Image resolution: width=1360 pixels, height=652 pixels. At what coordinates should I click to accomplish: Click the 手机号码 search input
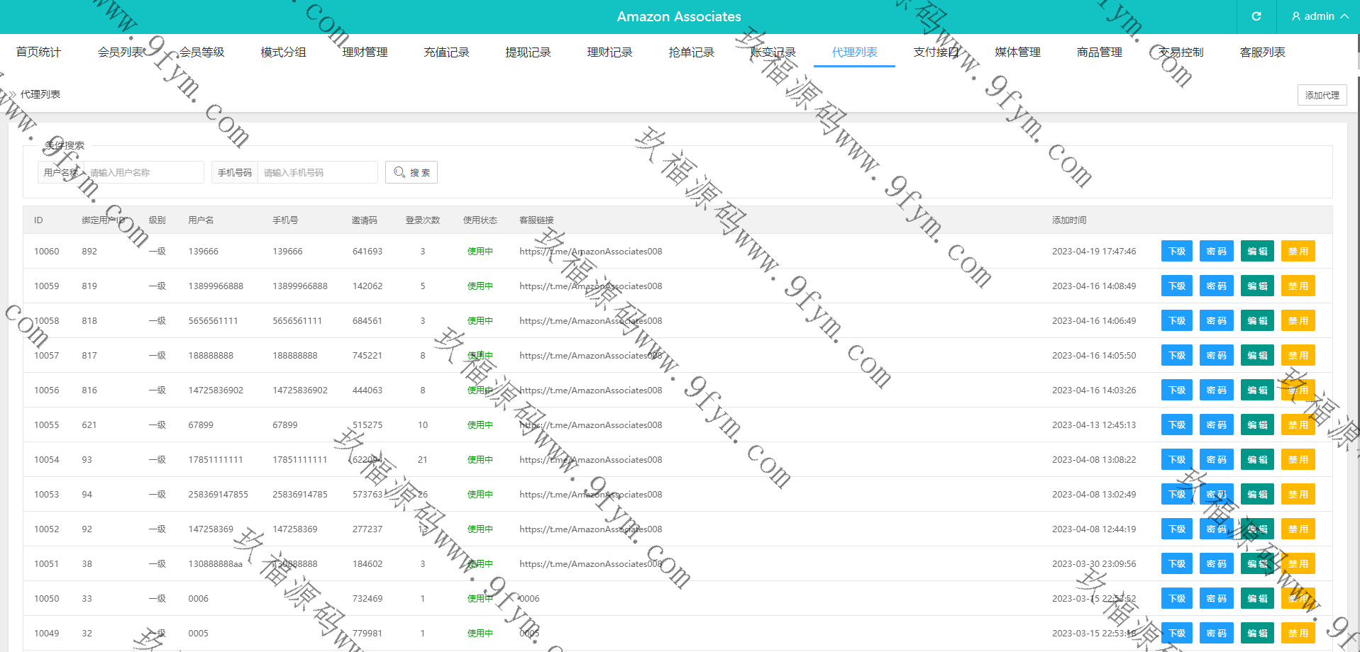point(317,172)
